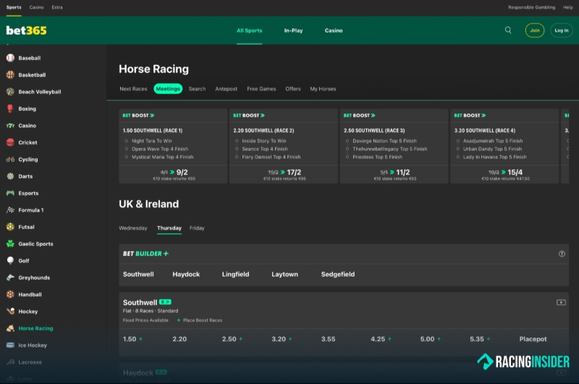Click the Lacrosse icon
This screenshot has height=384, width=579.
10,362
